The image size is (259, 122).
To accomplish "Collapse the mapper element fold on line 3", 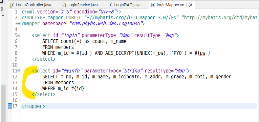I will [x=19, y=24].
